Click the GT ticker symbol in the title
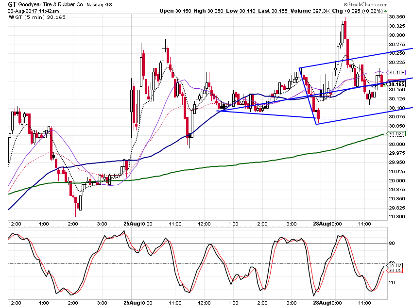Viewport: 413px width, 307px height. (x=12, y=4)
